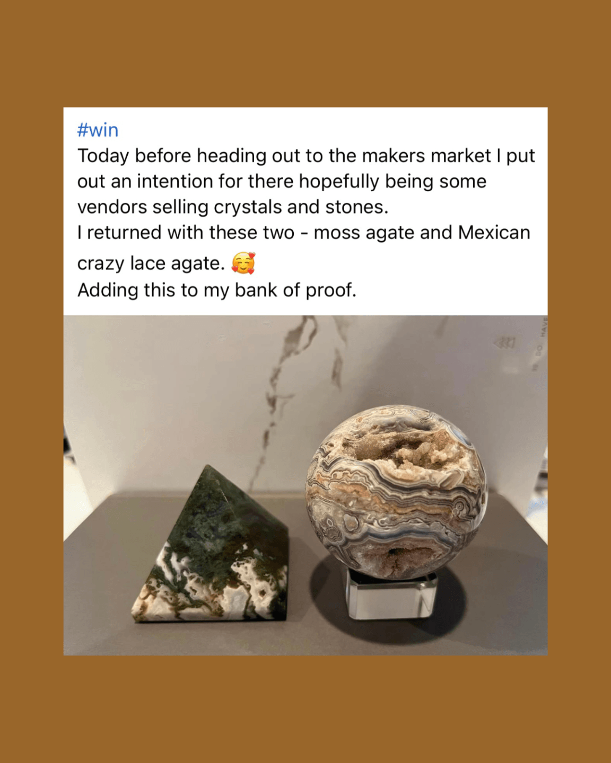611x763 pixels.
Task: Click the text "crazy lace agate."
Action: click(151, 263)
